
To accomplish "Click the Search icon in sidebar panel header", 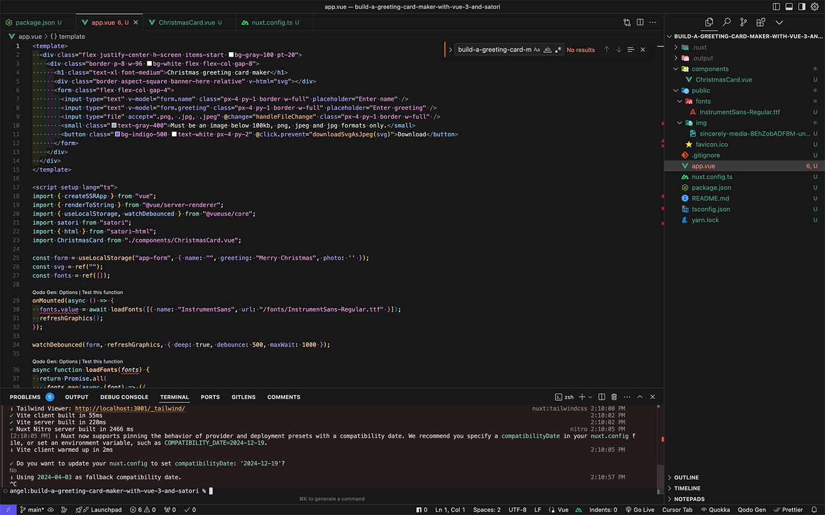I will (x=726, y=22).
